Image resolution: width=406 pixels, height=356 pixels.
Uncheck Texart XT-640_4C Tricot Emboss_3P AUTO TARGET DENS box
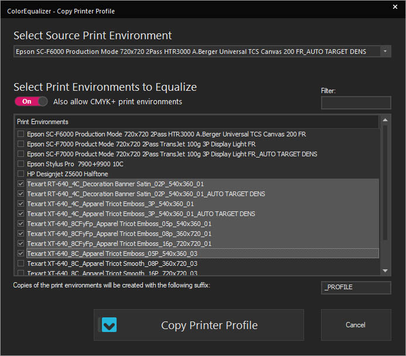pyautogui.click(x=21, y=214)
